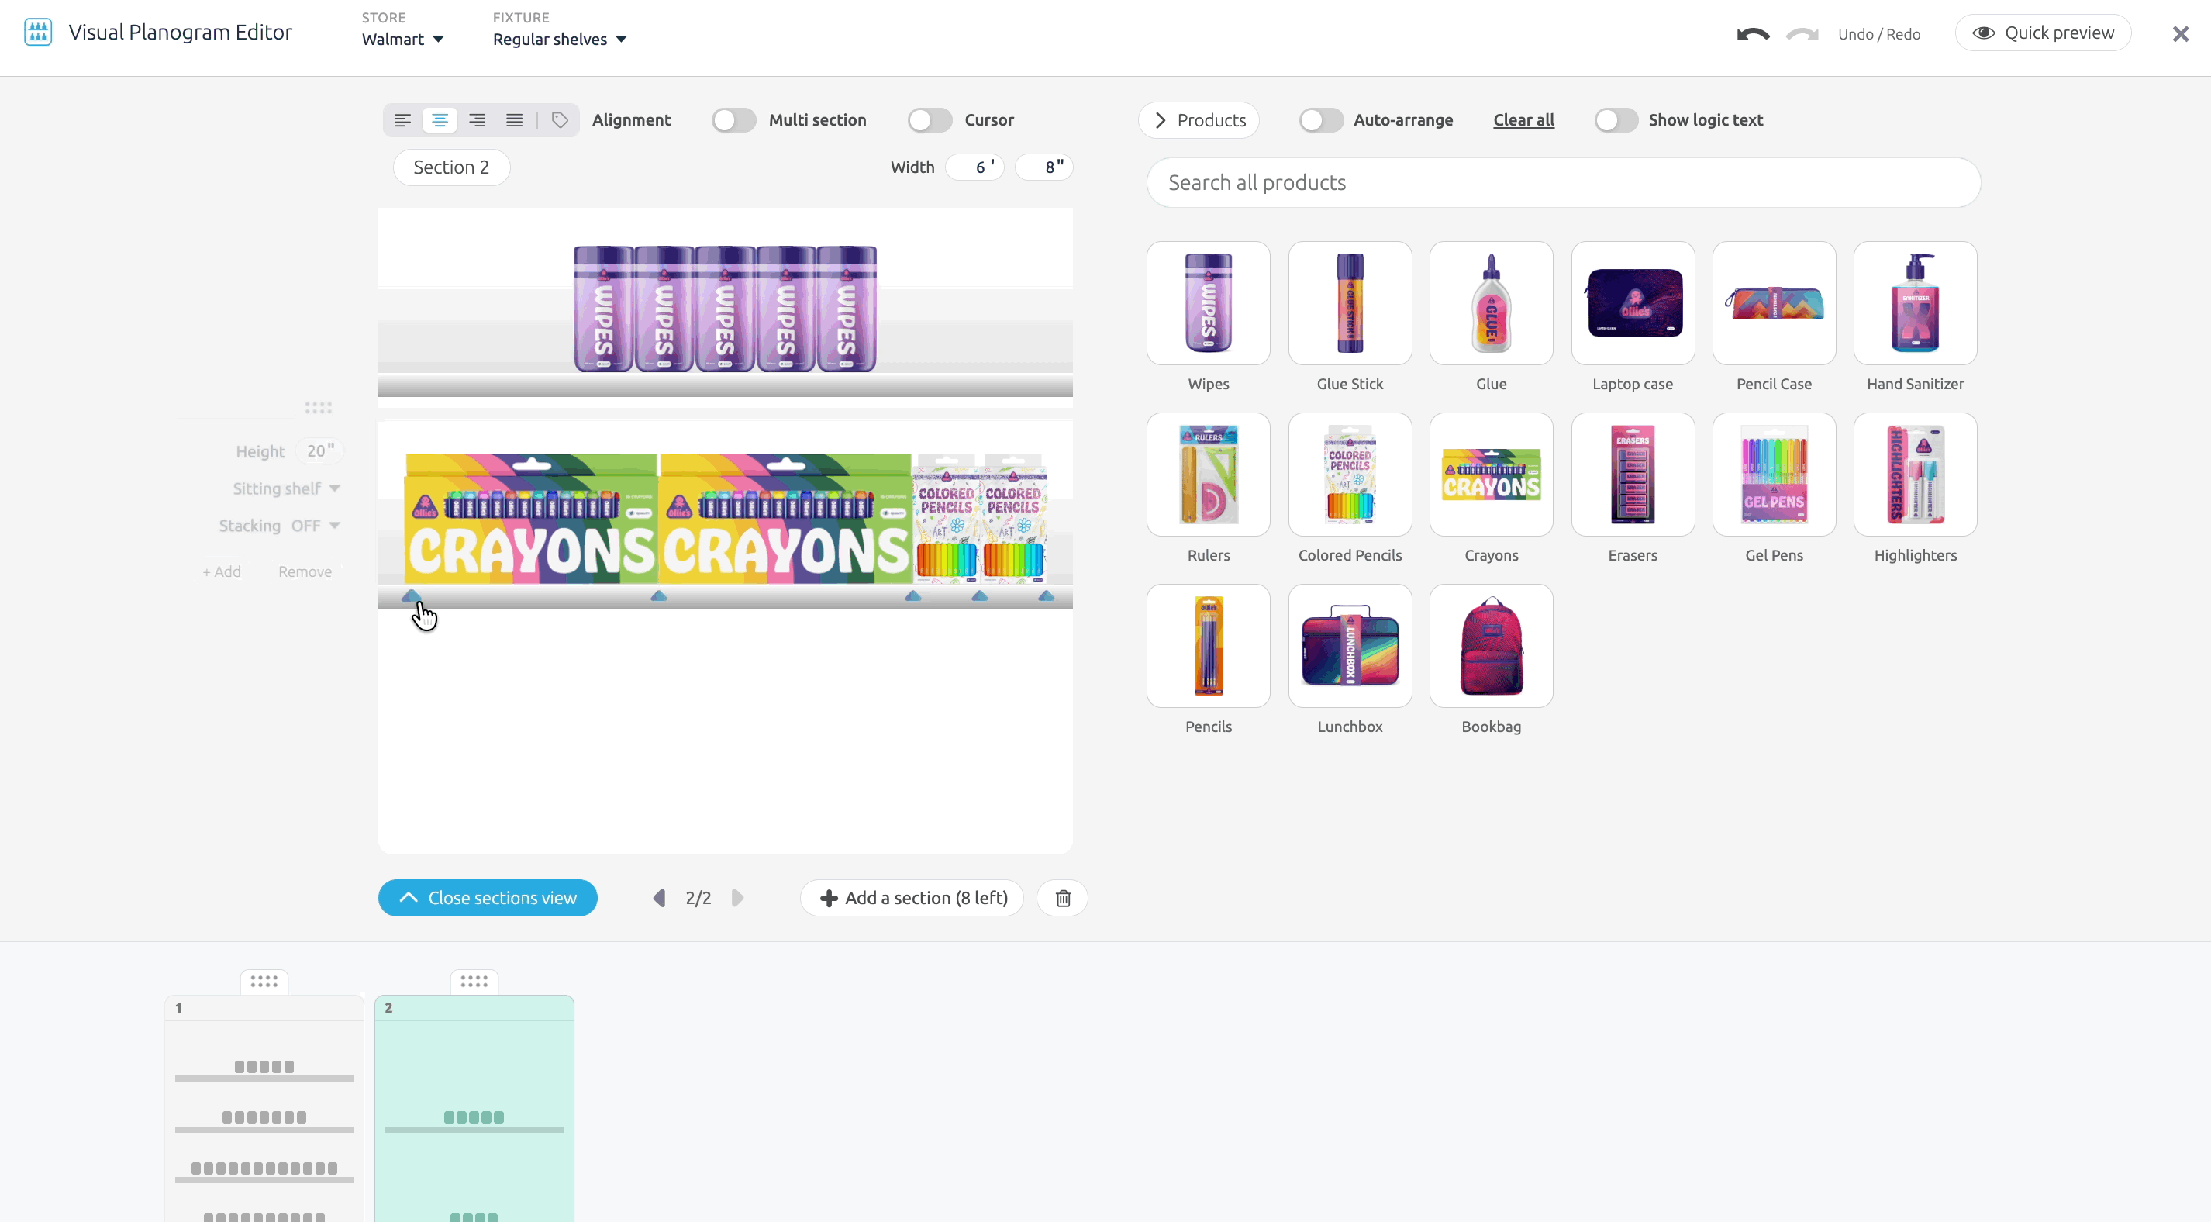Open the Store Walmart dropdown
This screenshot has width=2211, height=1222.
402,40
